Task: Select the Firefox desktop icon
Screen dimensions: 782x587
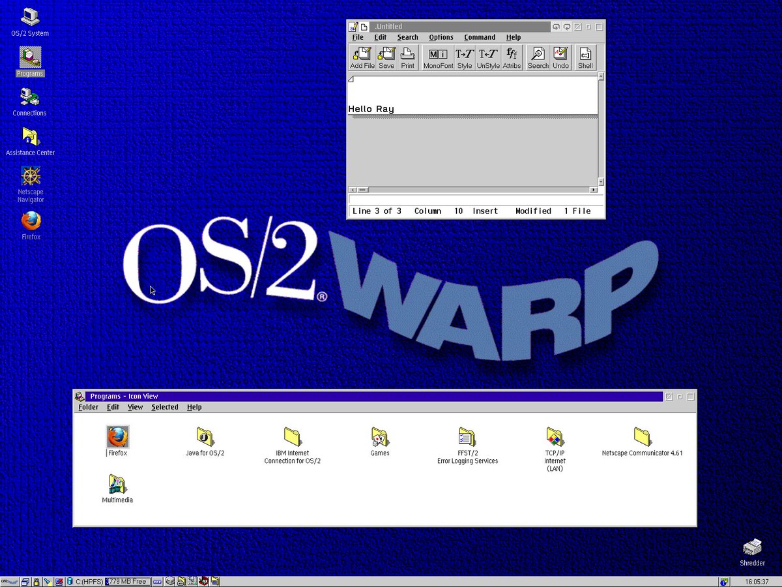Action: [31, 226]
